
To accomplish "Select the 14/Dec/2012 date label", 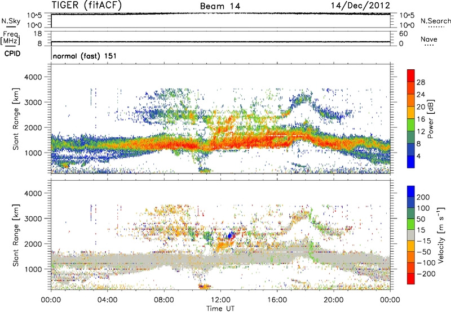I will point(360,5).
